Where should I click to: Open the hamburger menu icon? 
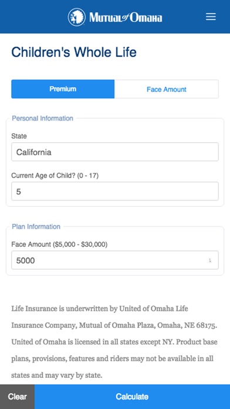click(211, 16)
